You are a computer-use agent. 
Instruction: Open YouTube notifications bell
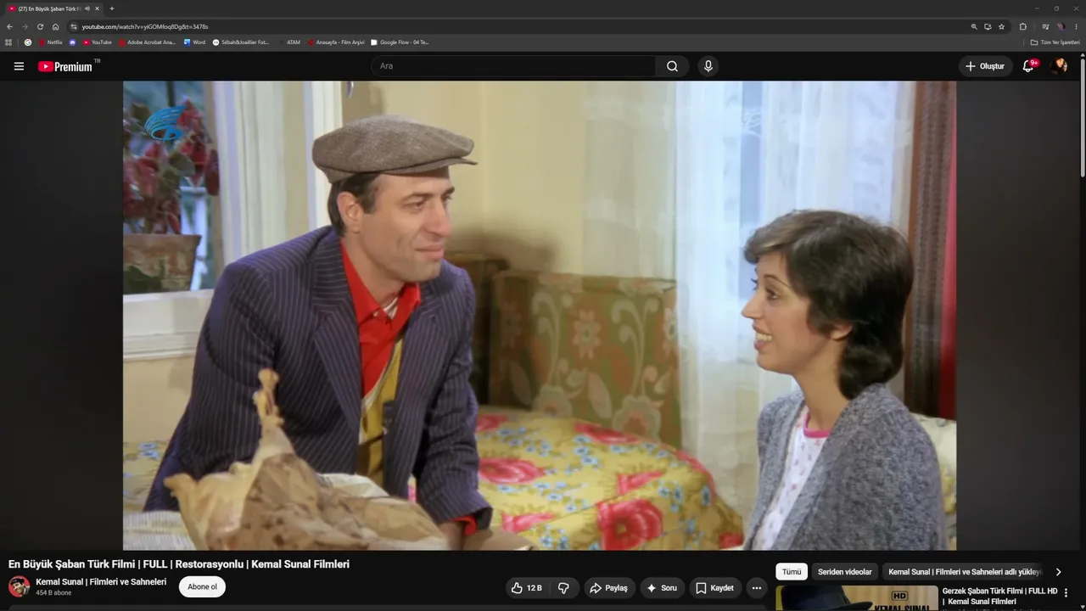click(1028, 66)
